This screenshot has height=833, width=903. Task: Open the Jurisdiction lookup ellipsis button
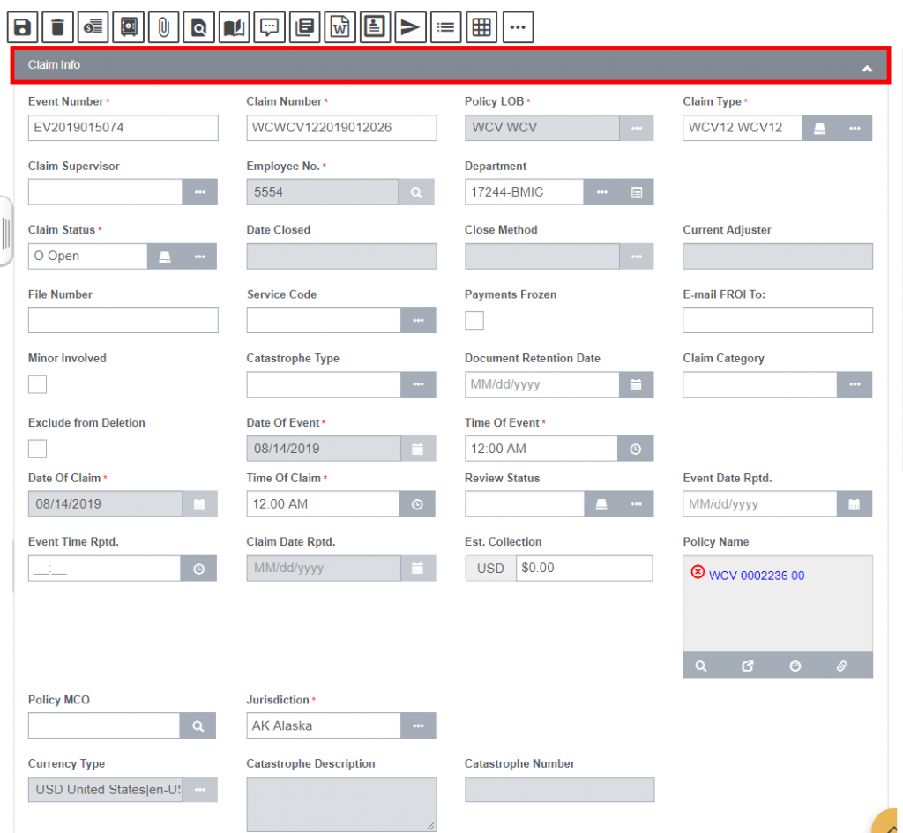pos(418,726)
